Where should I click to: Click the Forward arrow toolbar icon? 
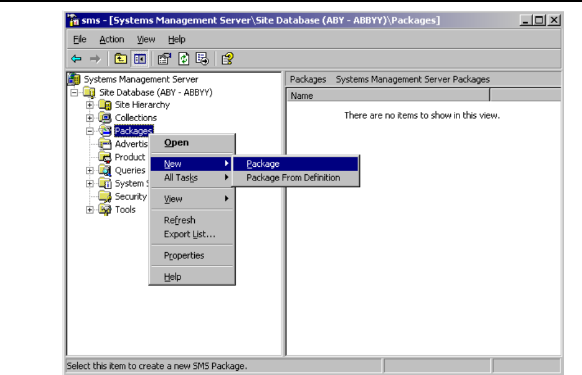coord(95,59)
